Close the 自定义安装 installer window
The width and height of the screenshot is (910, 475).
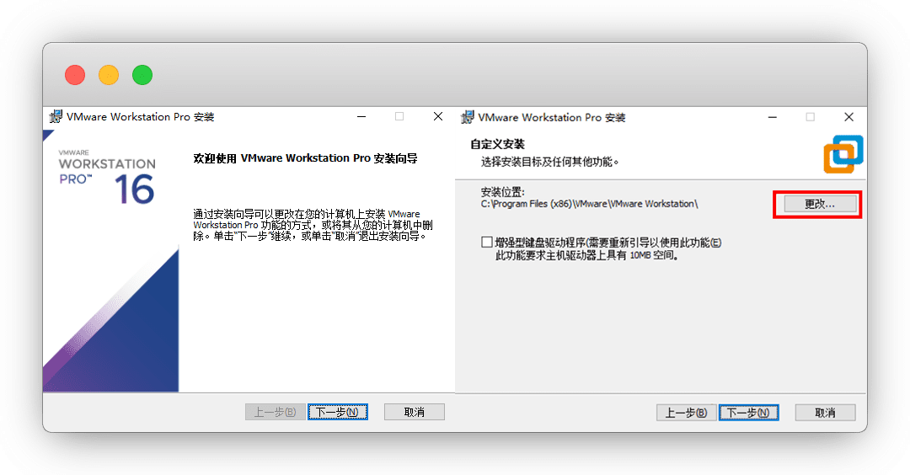pyautogui.click(x=848, y=117)
